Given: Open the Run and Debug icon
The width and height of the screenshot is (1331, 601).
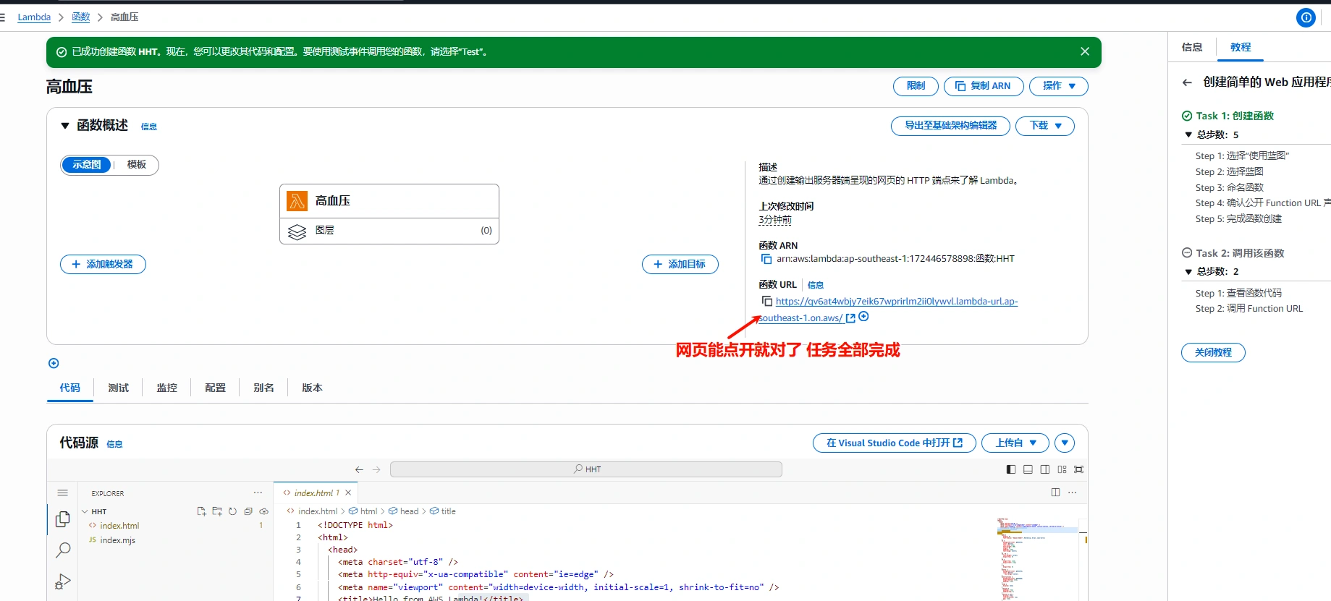Looking at the screenshot, I should [63, 581].
